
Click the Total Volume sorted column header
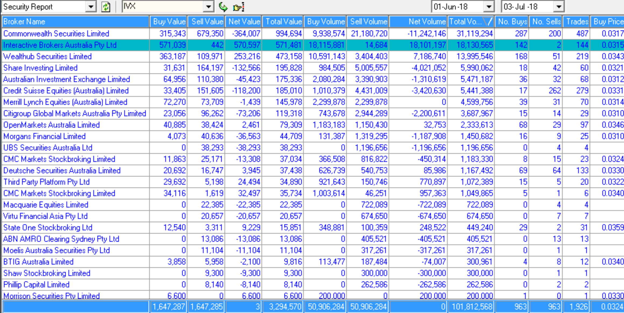click(471, 22)
